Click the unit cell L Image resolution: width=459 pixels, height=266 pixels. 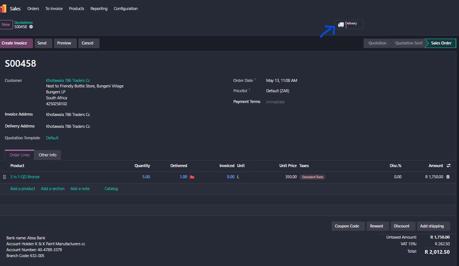click(238, 177)
